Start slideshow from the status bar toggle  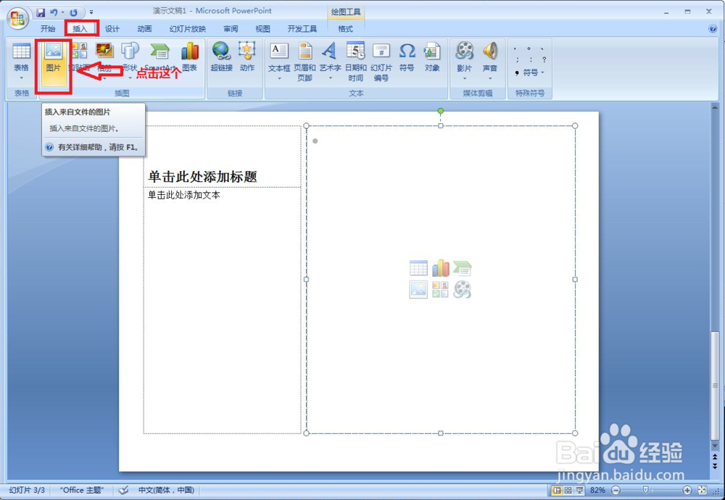click(x=579, y=490)
